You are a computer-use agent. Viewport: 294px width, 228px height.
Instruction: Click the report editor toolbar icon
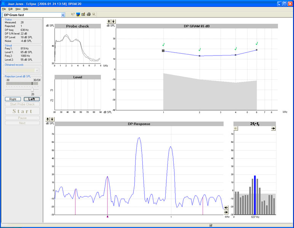tap(83, 14)
